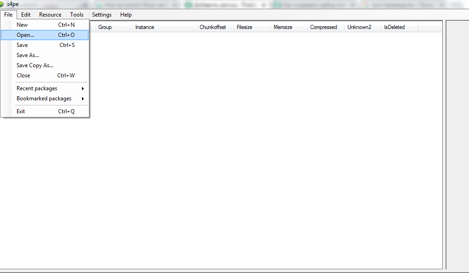Expand the Bookmarked packages submenu

click(x=44, y=99)
